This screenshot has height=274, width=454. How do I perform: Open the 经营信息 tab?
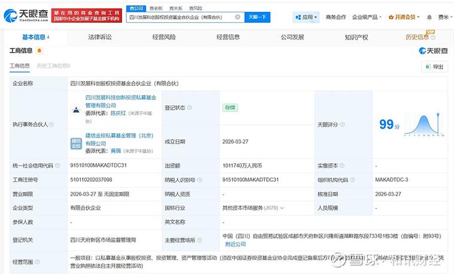(x=228, y=37)
